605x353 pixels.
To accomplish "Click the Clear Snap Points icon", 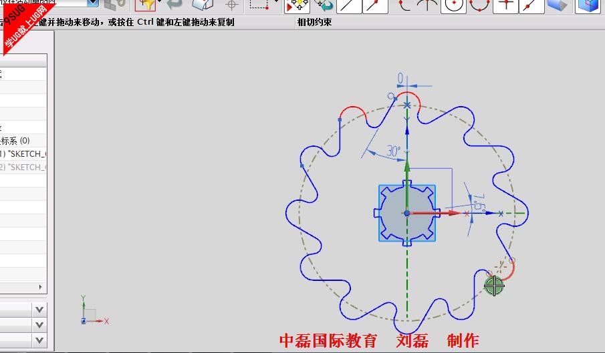I will (x=324, y=5).
